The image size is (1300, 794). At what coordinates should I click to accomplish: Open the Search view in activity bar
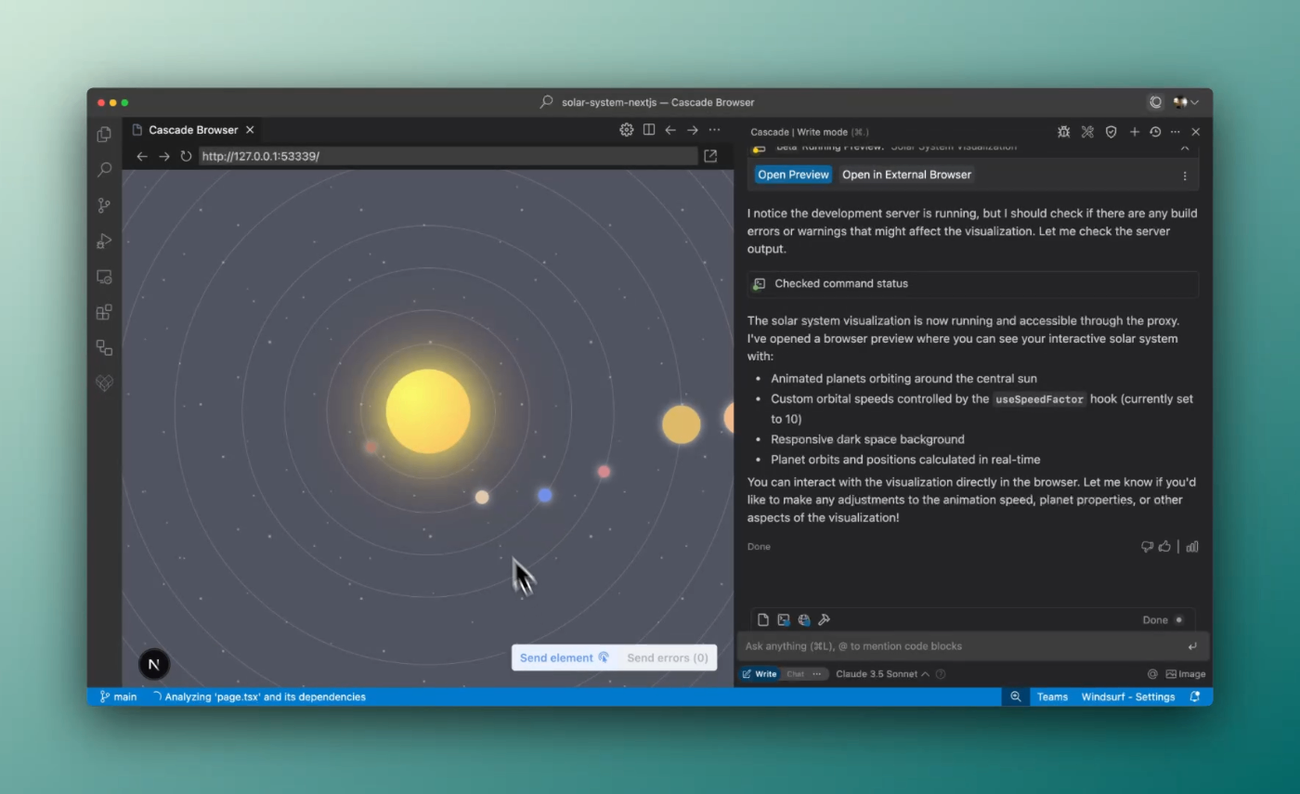pos(104,170)
